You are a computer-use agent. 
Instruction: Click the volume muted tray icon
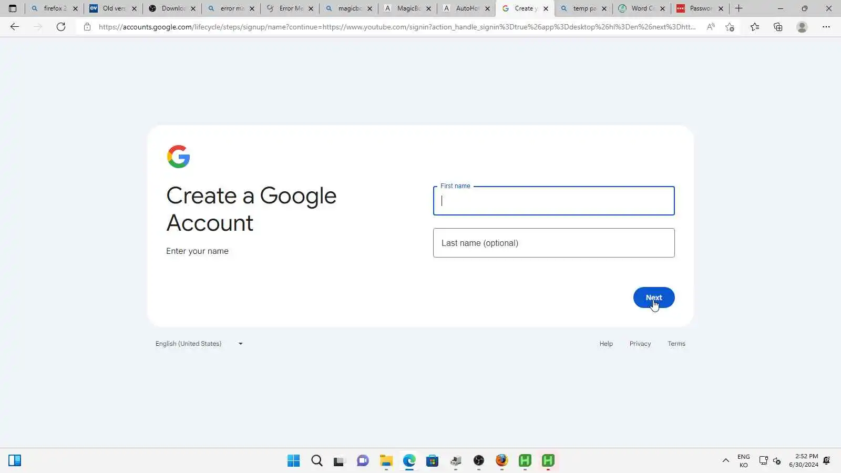pyautogui.click(x=777, y=461)
